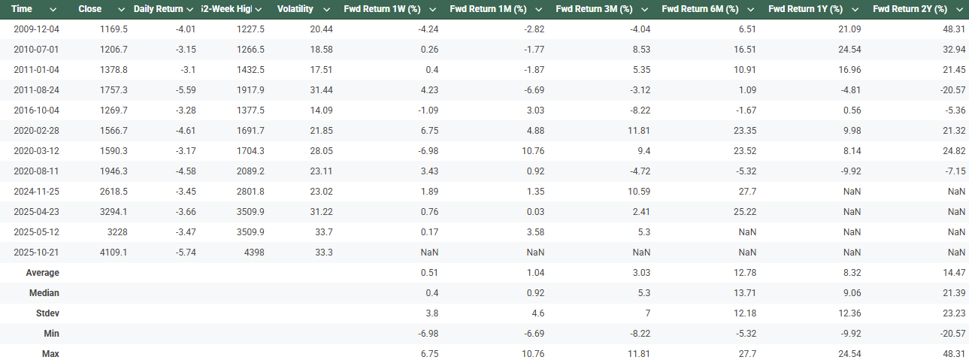969x363 pixels.
Task: Click the Max summary row label
Action: coord(50,354)
